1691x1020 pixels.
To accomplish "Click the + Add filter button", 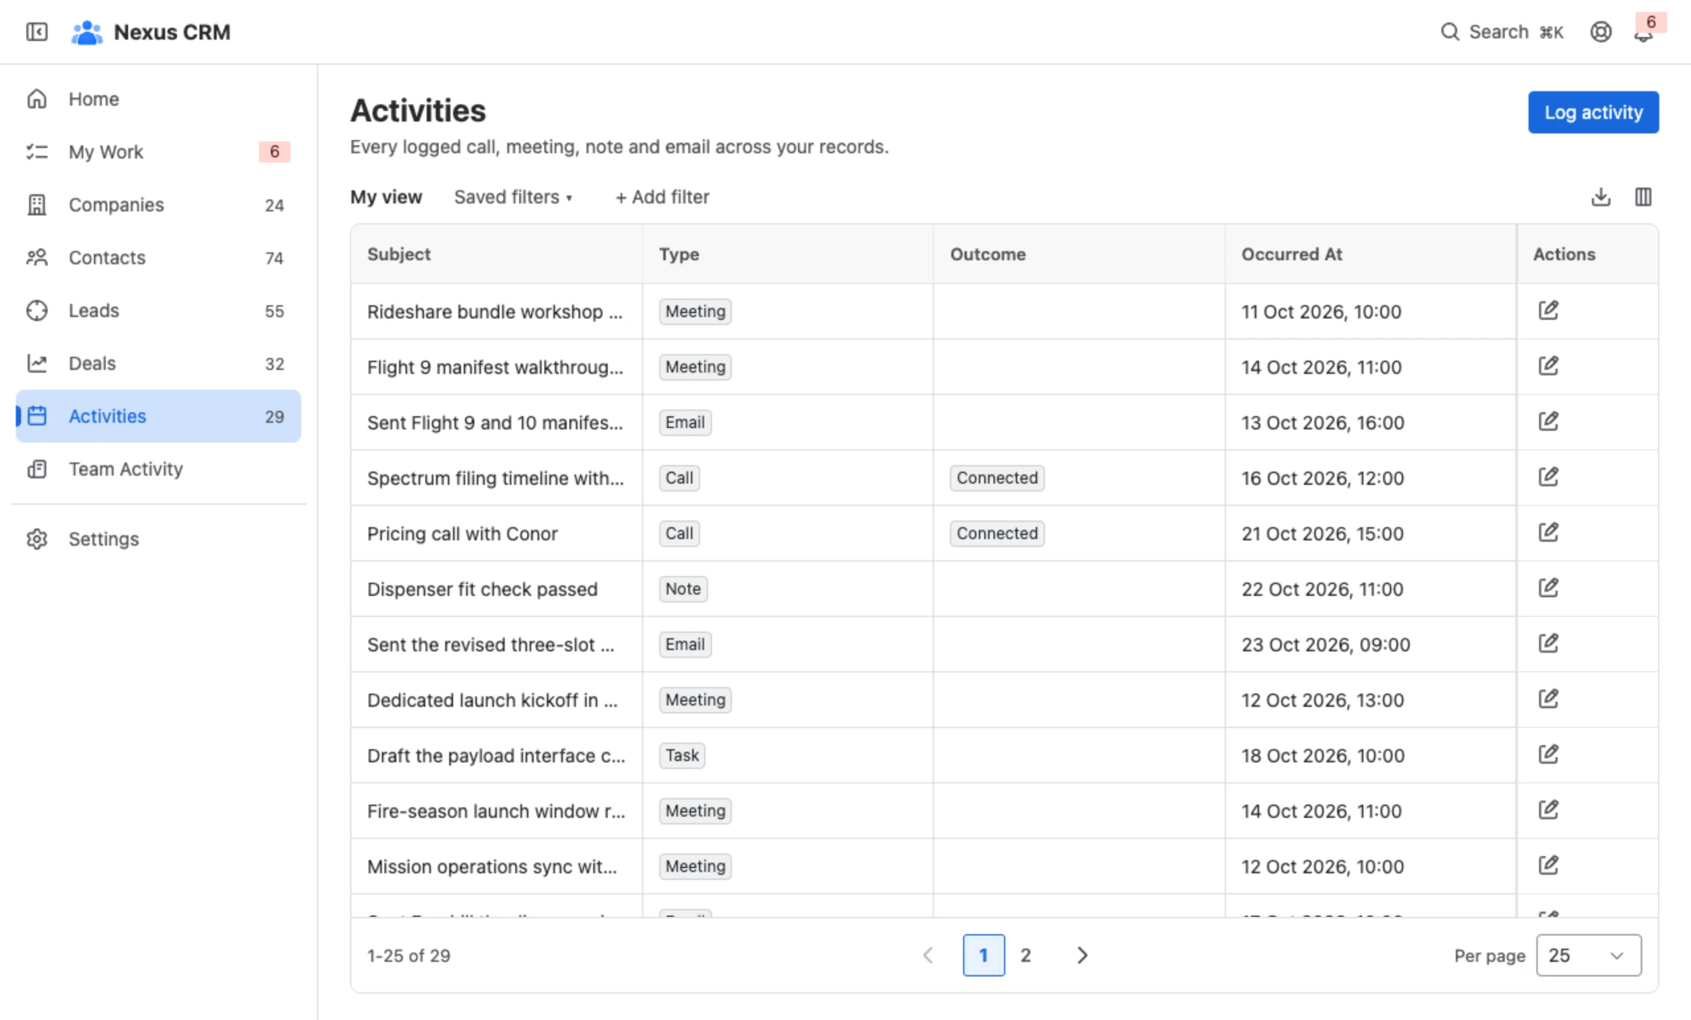I will click(x=662, y=197).
